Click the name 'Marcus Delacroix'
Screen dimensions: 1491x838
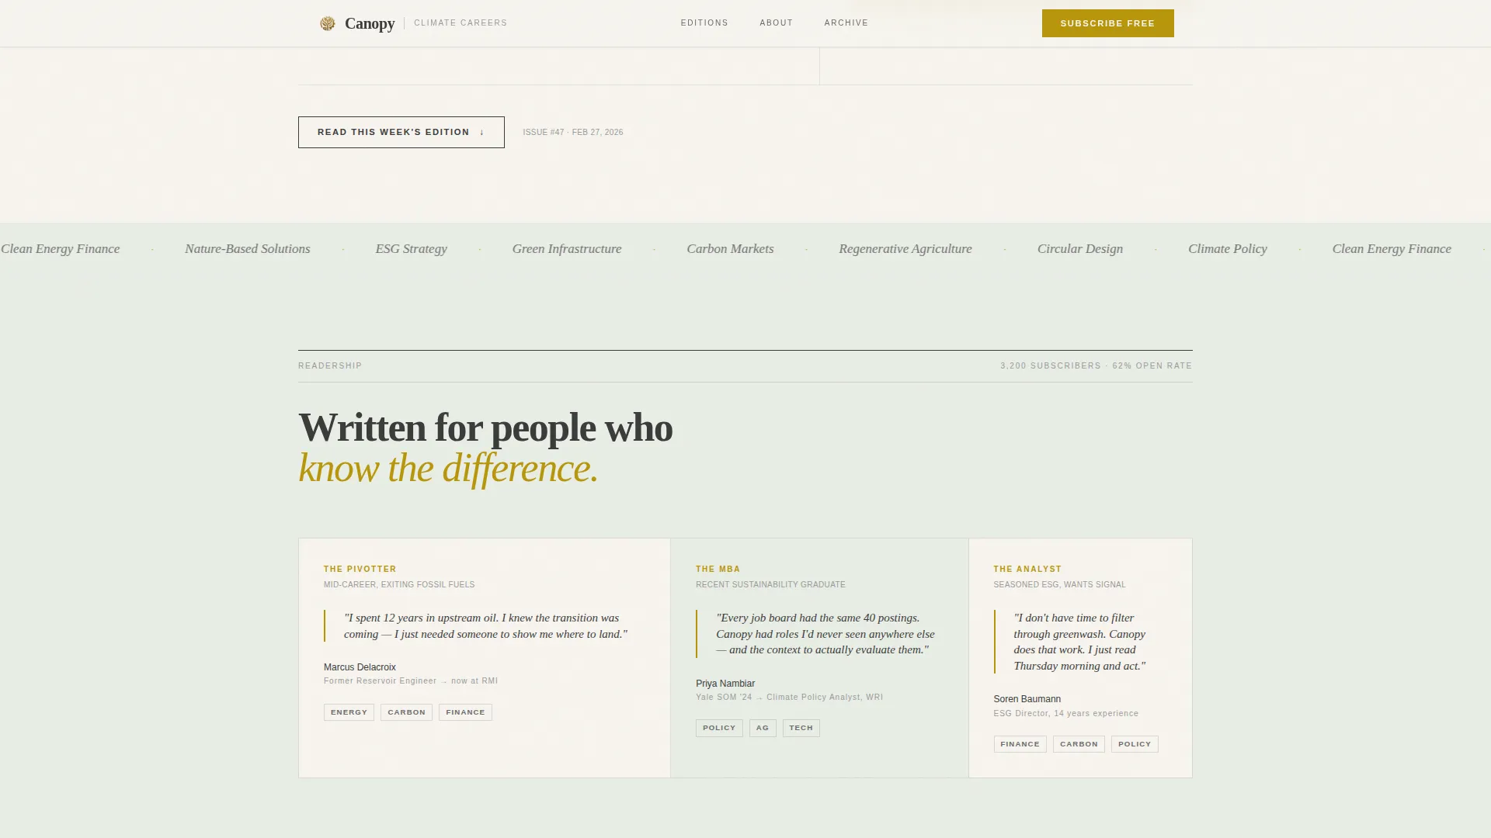coord(360,667)
